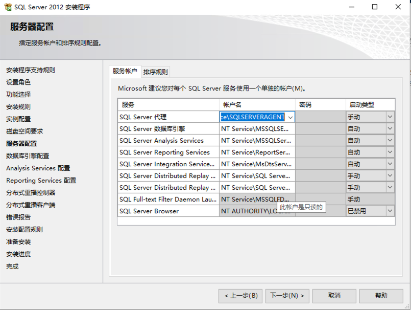411x310 pixels.
Task: Switch to the 排序规则 tab
Action: [x=155, y=72]
